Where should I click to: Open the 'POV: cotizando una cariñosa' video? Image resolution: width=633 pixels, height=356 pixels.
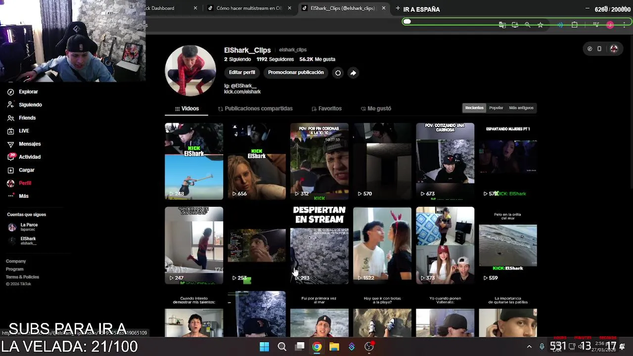tap(445, 161)
